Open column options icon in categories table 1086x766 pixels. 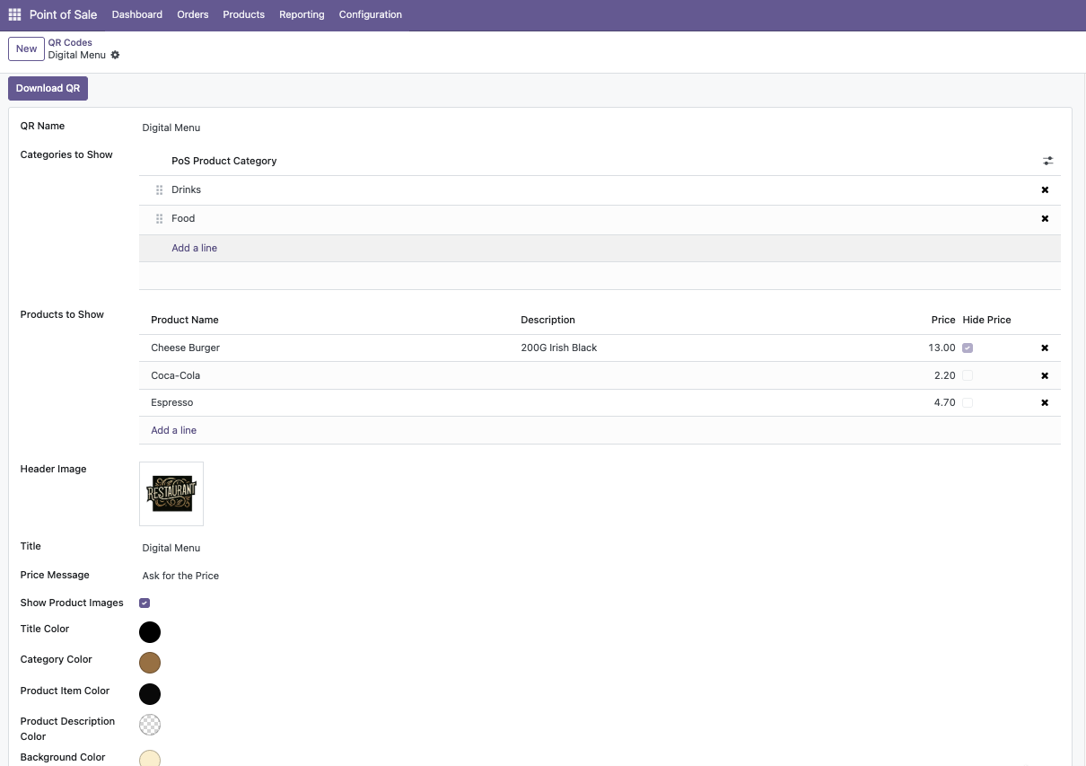point(1047,161)
